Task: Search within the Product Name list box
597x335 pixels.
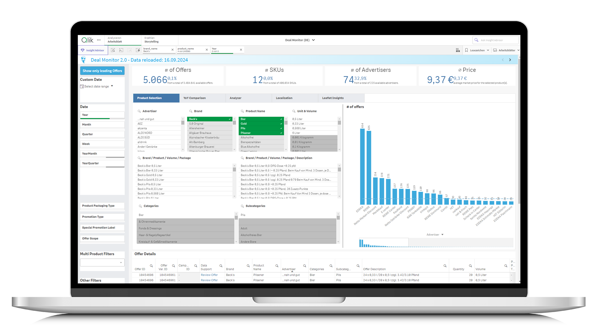Action: tap(242, 111)
